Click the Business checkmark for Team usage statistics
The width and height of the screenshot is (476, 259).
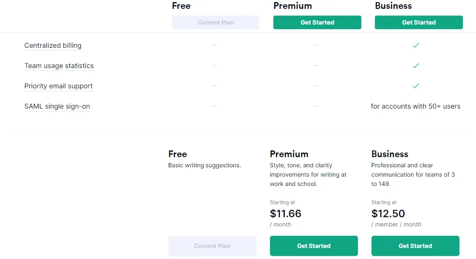coord(415,65)
